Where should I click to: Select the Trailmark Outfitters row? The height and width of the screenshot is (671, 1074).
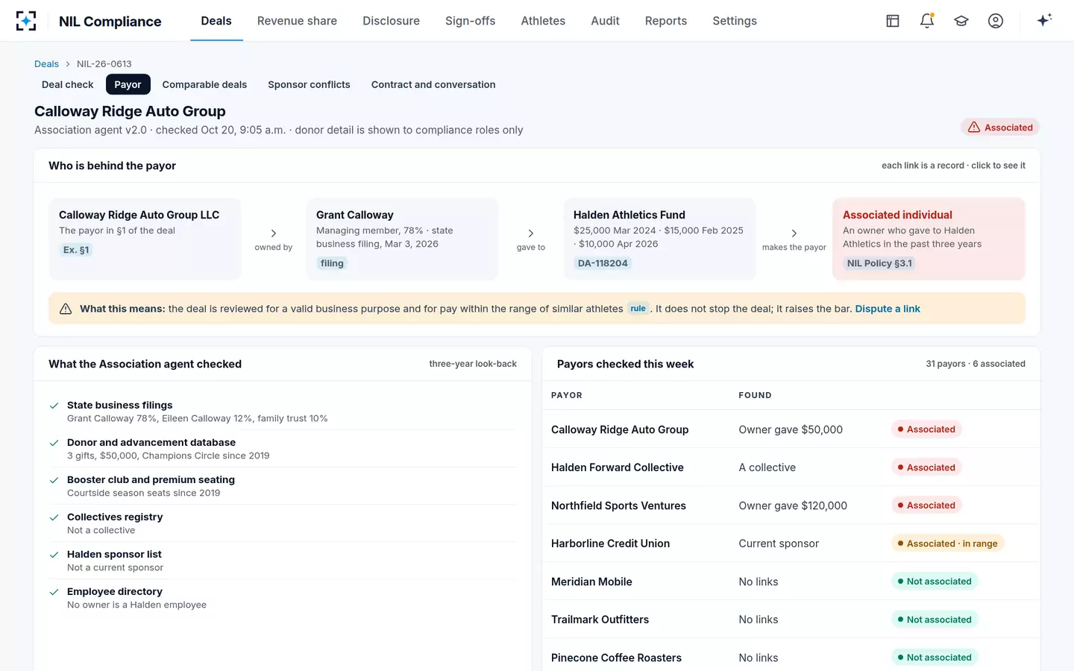[x=791, y=620]
